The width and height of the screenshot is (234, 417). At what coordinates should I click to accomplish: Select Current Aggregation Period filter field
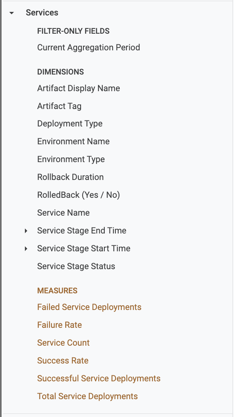[x=89, y=48]
